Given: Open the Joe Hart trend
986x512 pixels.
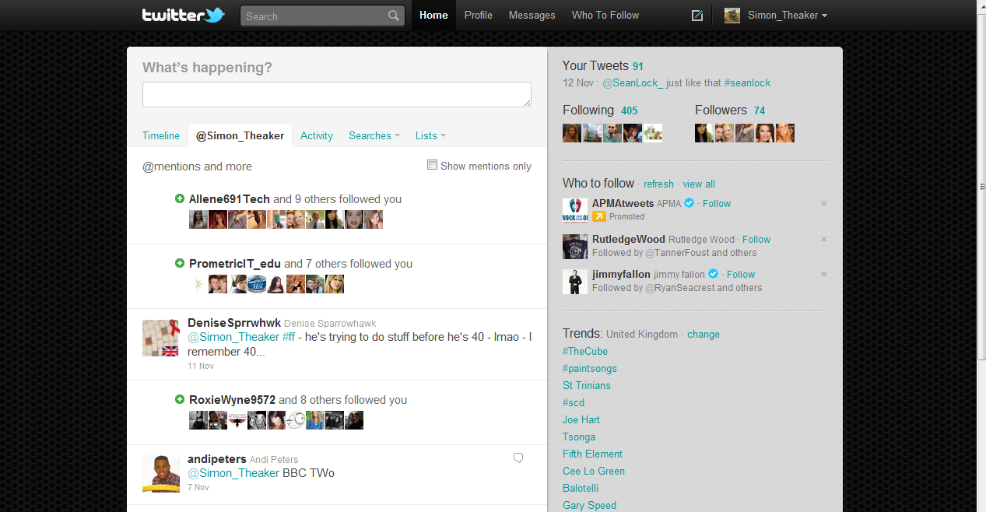Looking at the screenshot, I should 581,420.
